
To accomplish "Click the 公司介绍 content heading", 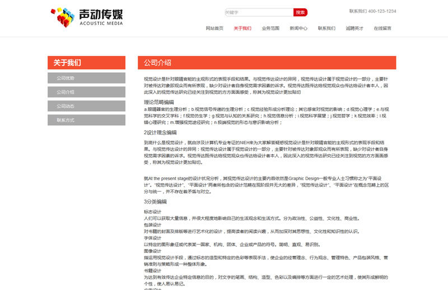I will pos(157,63).
